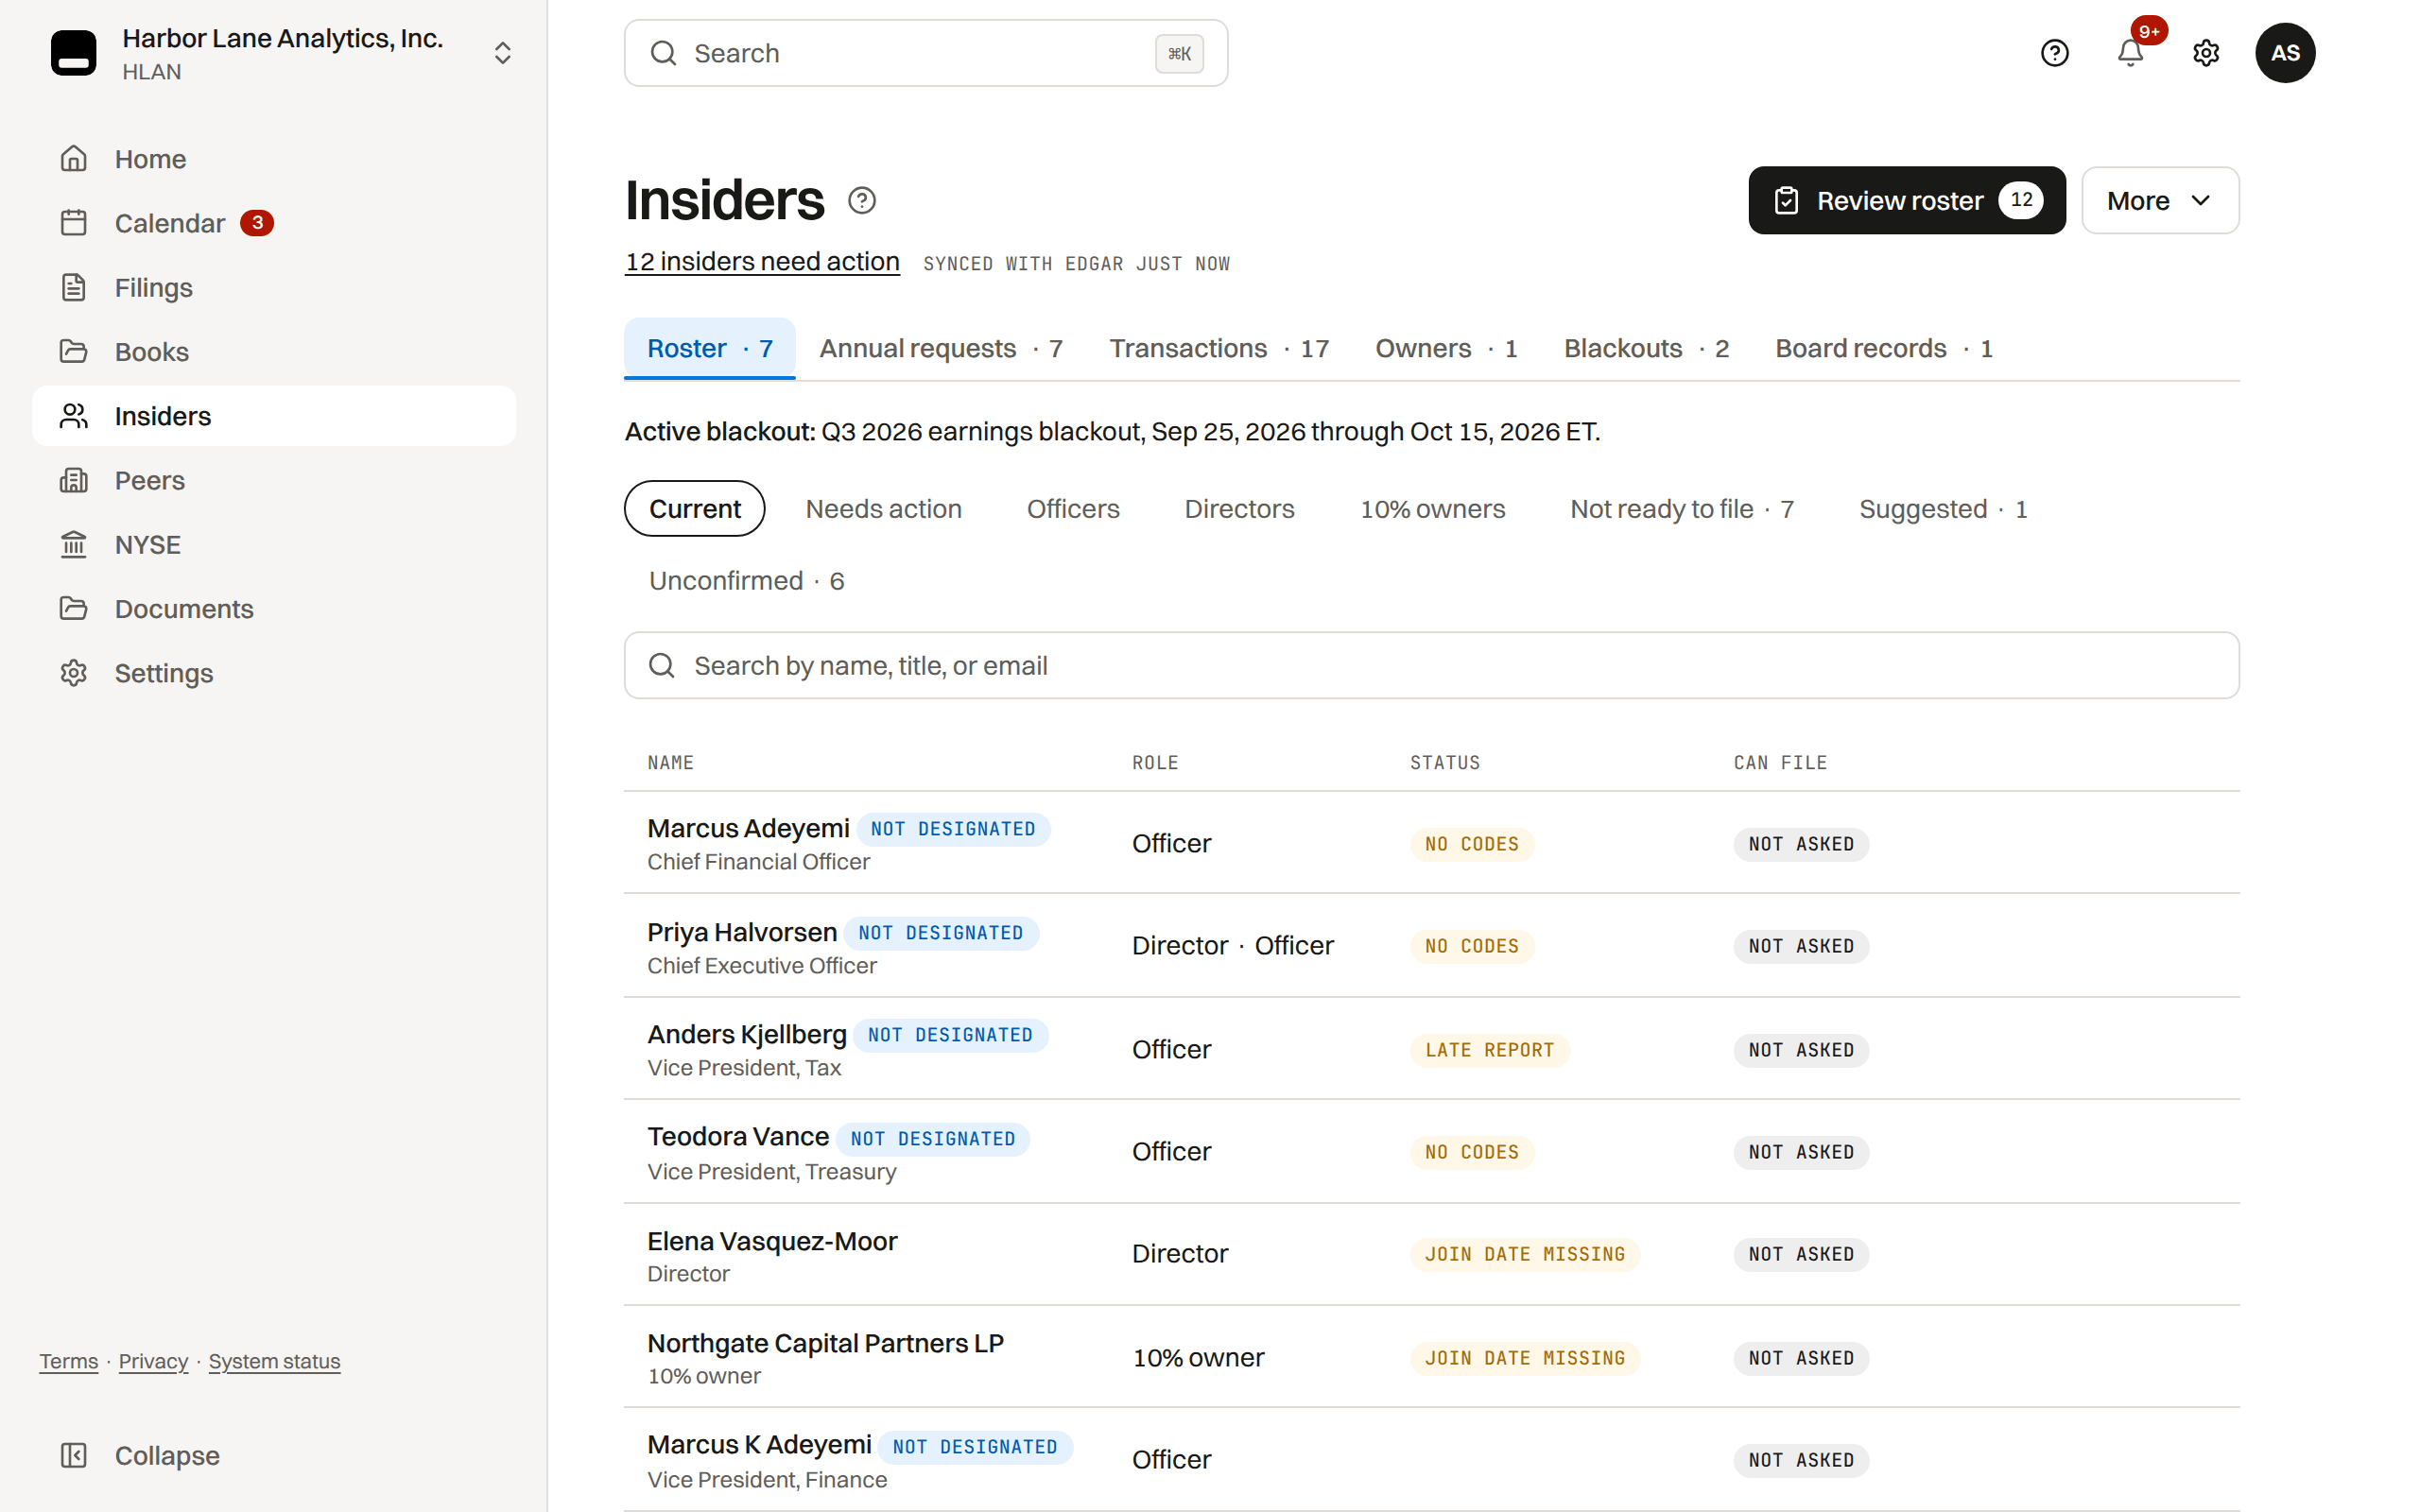Open the Home sidebar item
This screenshot has height=1512, width=2420.
pyautogui.click(x=273, y=159)
